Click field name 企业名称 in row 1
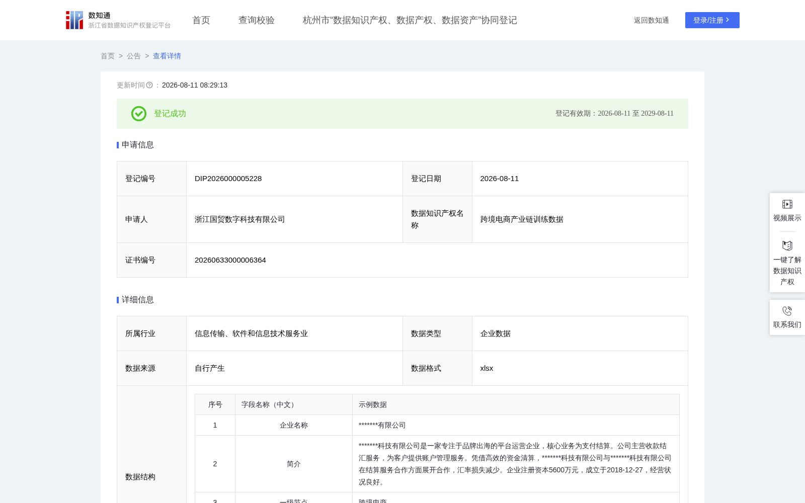 pyautogui.click(x=294, y=425)
